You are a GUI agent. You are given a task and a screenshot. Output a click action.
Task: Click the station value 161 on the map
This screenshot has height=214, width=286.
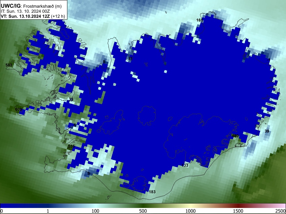pos(200,20)
